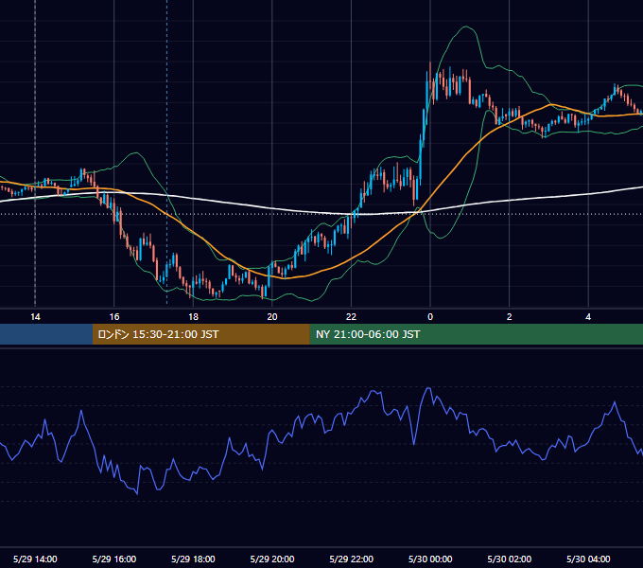643x568 pixels.
Task: Click hour label 2 on price chart axis
Action: pyautogui.click(x=510, y=317)
